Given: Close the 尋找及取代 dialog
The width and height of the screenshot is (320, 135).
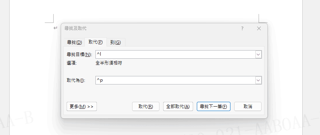Looking at the screenshot, I should (x=259, y=28).
